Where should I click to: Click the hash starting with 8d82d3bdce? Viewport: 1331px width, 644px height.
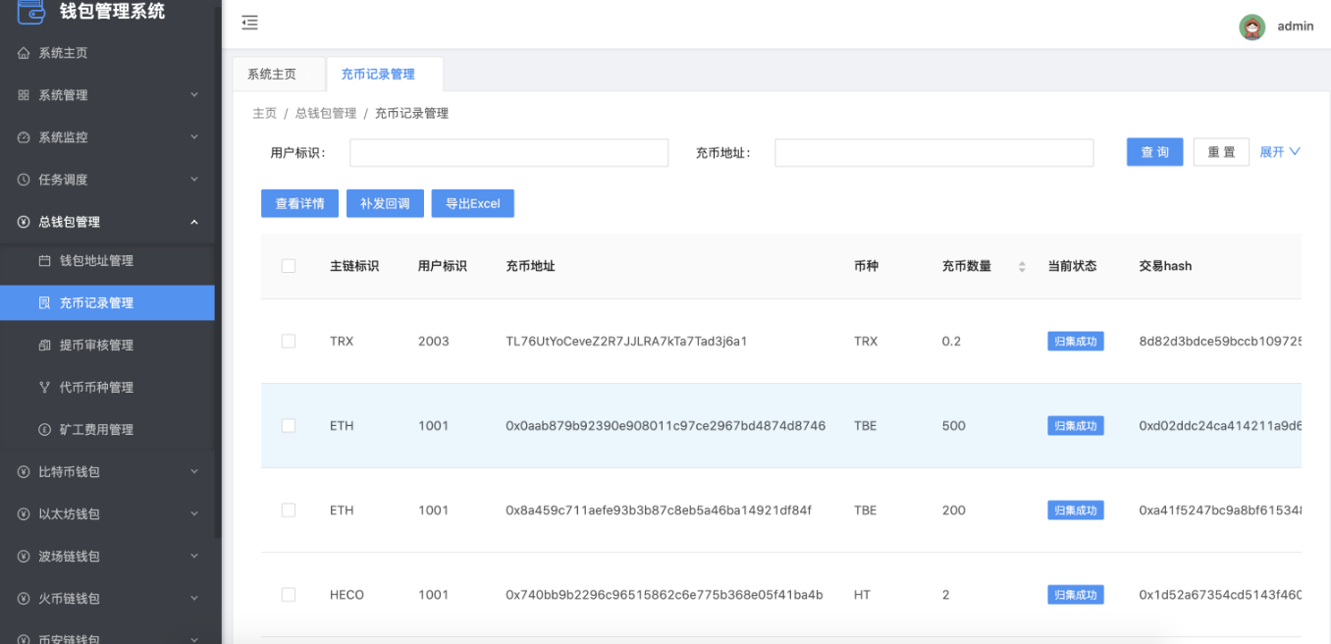click(1220, 342)
